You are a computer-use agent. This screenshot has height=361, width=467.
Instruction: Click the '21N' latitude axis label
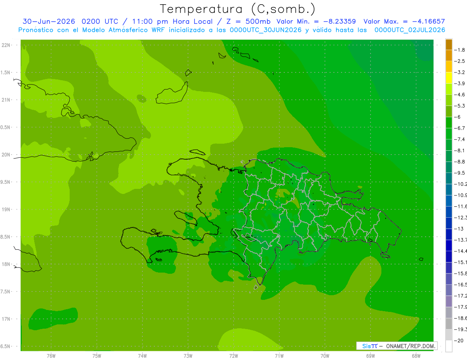tap(7, 100)
